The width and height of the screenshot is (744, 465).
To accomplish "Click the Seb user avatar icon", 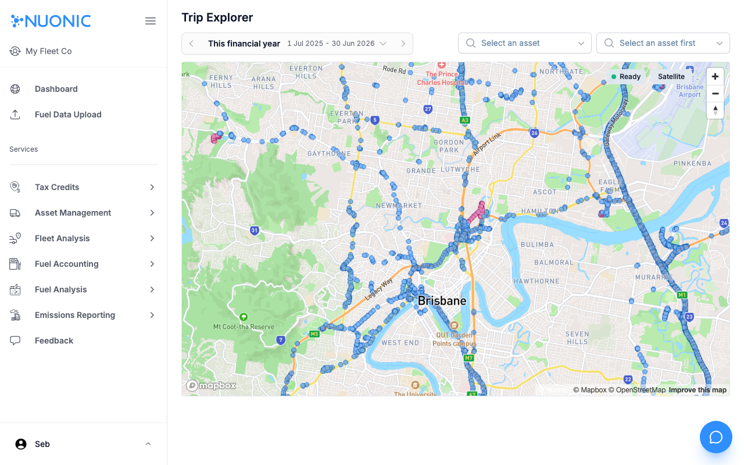I will click(x=21, y=444).
